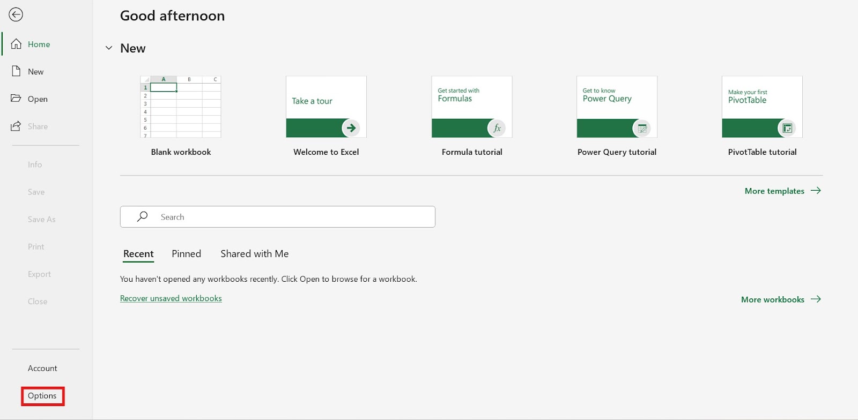Screen dimensions: 858x420
Task: Open Excel Options
Action: click(42, 396)
